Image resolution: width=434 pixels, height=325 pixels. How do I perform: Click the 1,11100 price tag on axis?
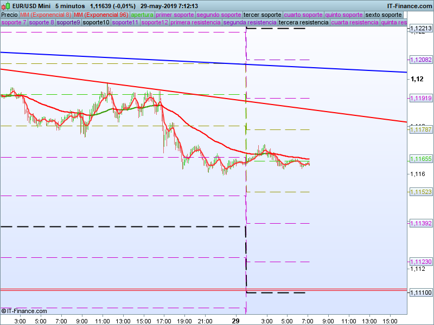point(420,292)
